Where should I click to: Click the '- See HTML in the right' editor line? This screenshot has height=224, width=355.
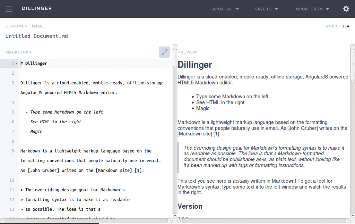coord(53,122)
